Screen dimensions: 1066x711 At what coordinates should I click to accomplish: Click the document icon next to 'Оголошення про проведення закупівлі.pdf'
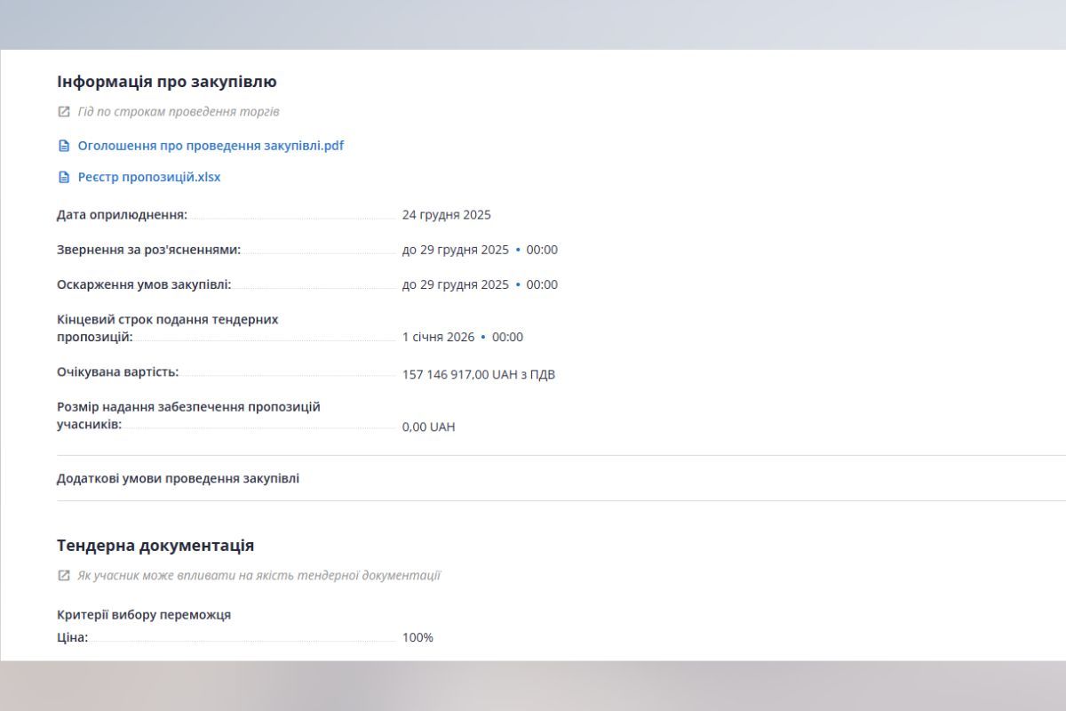pos(63,146)
